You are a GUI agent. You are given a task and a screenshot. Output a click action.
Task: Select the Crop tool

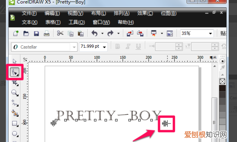click(15, 83)
